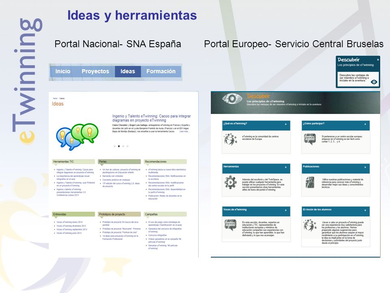Click the eye icon in the Descubrir widget
Screen dimensions: 390x293
(x=374, y=82)
